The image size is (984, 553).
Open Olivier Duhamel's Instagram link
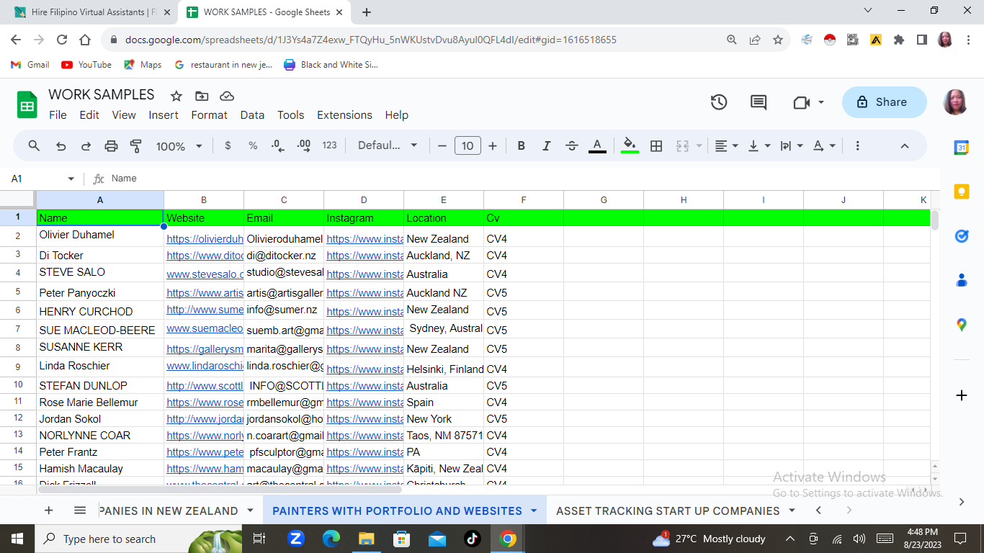(364, 239)
